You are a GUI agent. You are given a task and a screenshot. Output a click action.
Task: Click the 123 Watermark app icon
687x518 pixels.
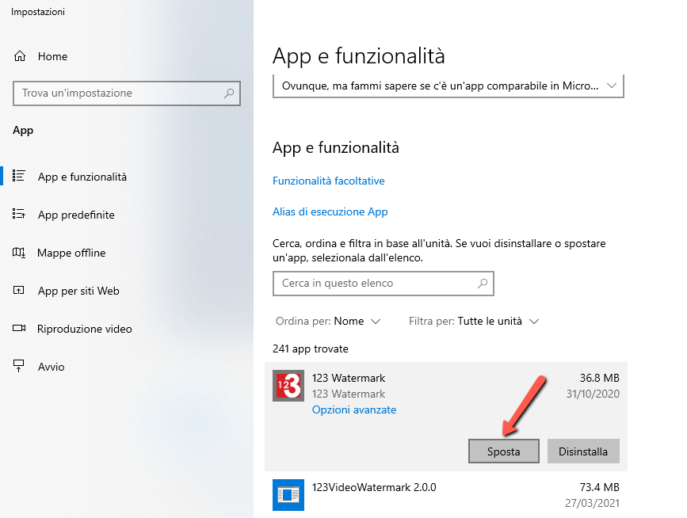pos(288,386)
